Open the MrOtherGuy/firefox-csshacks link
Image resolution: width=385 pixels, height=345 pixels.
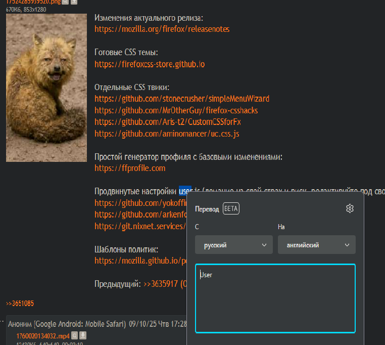176,111
